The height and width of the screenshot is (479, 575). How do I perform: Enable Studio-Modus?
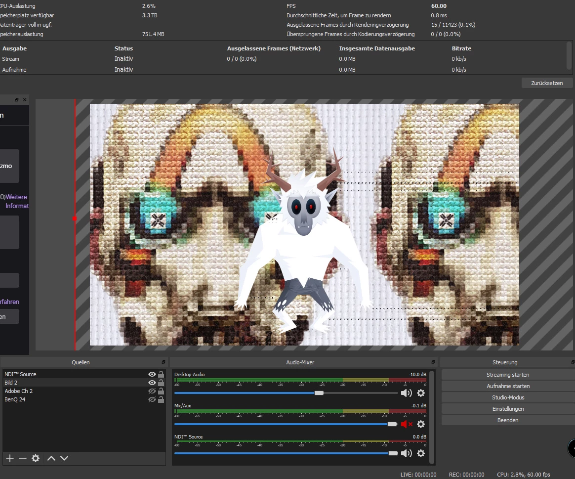click(508, 397)
